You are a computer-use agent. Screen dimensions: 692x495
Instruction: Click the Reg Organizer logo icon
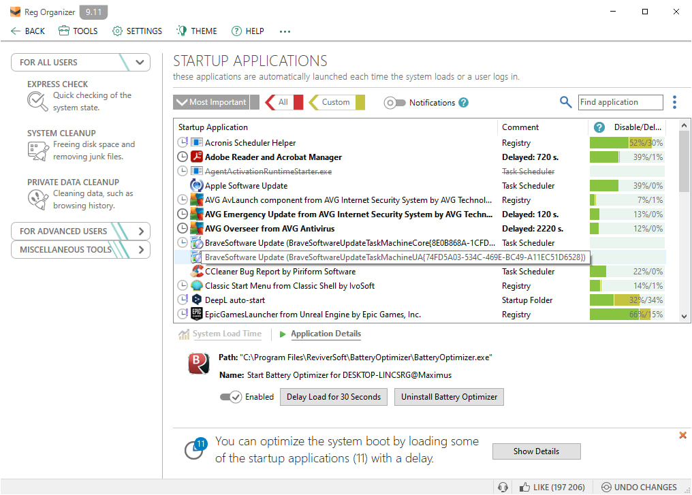pyautogui.click(x=16, y=12)
